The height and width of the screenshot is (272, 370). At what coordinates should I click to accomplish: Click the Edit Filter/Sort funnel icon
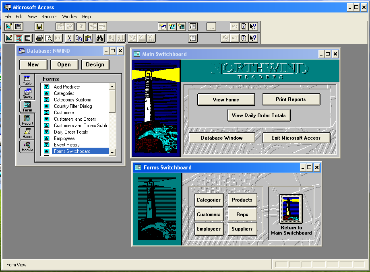coord(132,38)
